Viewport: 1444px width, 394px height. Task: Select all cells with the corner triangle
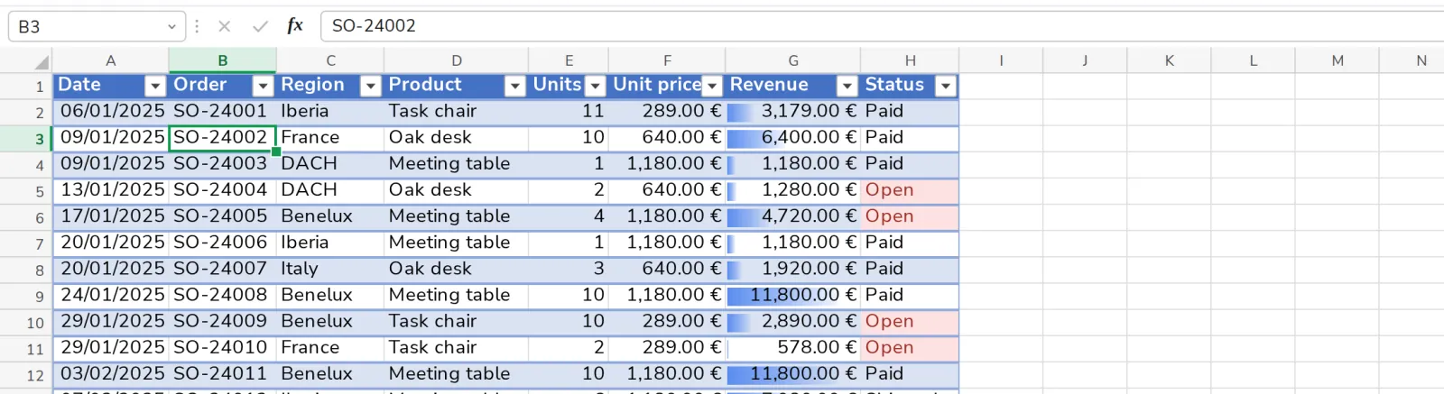point(41,61)
